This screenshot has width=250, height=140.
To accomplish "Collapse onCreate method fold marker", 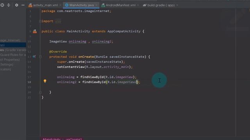I will click(40, 57).
